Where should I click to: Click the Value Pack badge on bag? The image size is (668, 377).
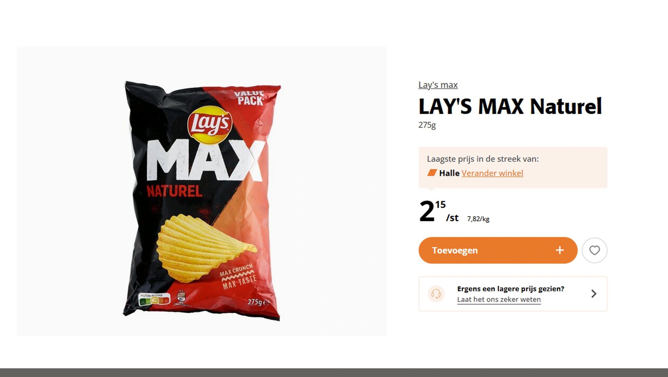point(249,98)
